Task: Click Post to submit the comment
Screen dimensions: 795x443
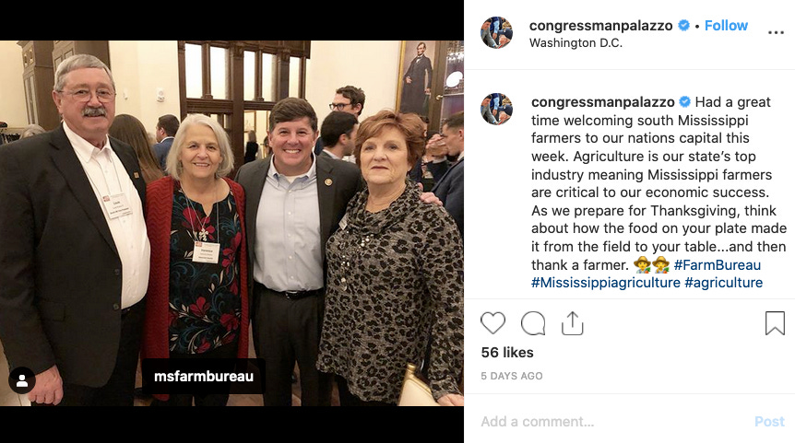Action: coord(769,422)
